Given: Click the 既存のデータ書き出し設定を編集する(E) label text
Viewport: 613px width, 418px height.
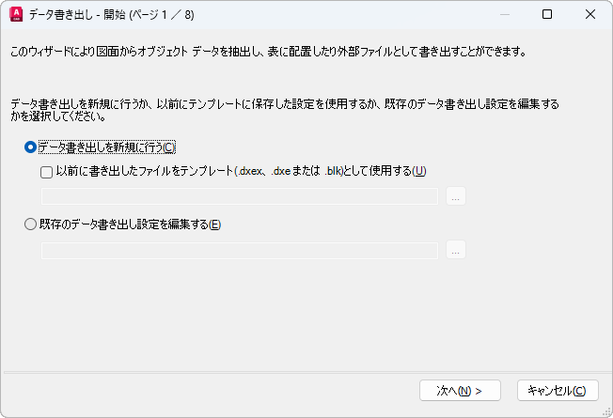Looking at the screenshot, I should coord(131,224).
